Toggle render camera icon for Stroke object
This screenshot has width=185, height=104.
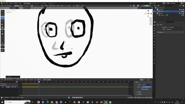(183, 12)
